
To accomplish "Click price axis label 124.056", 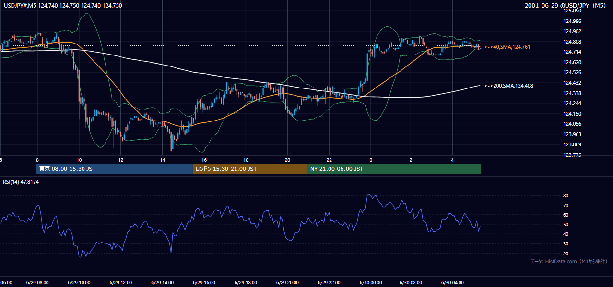I will click(x=571, y=124).
